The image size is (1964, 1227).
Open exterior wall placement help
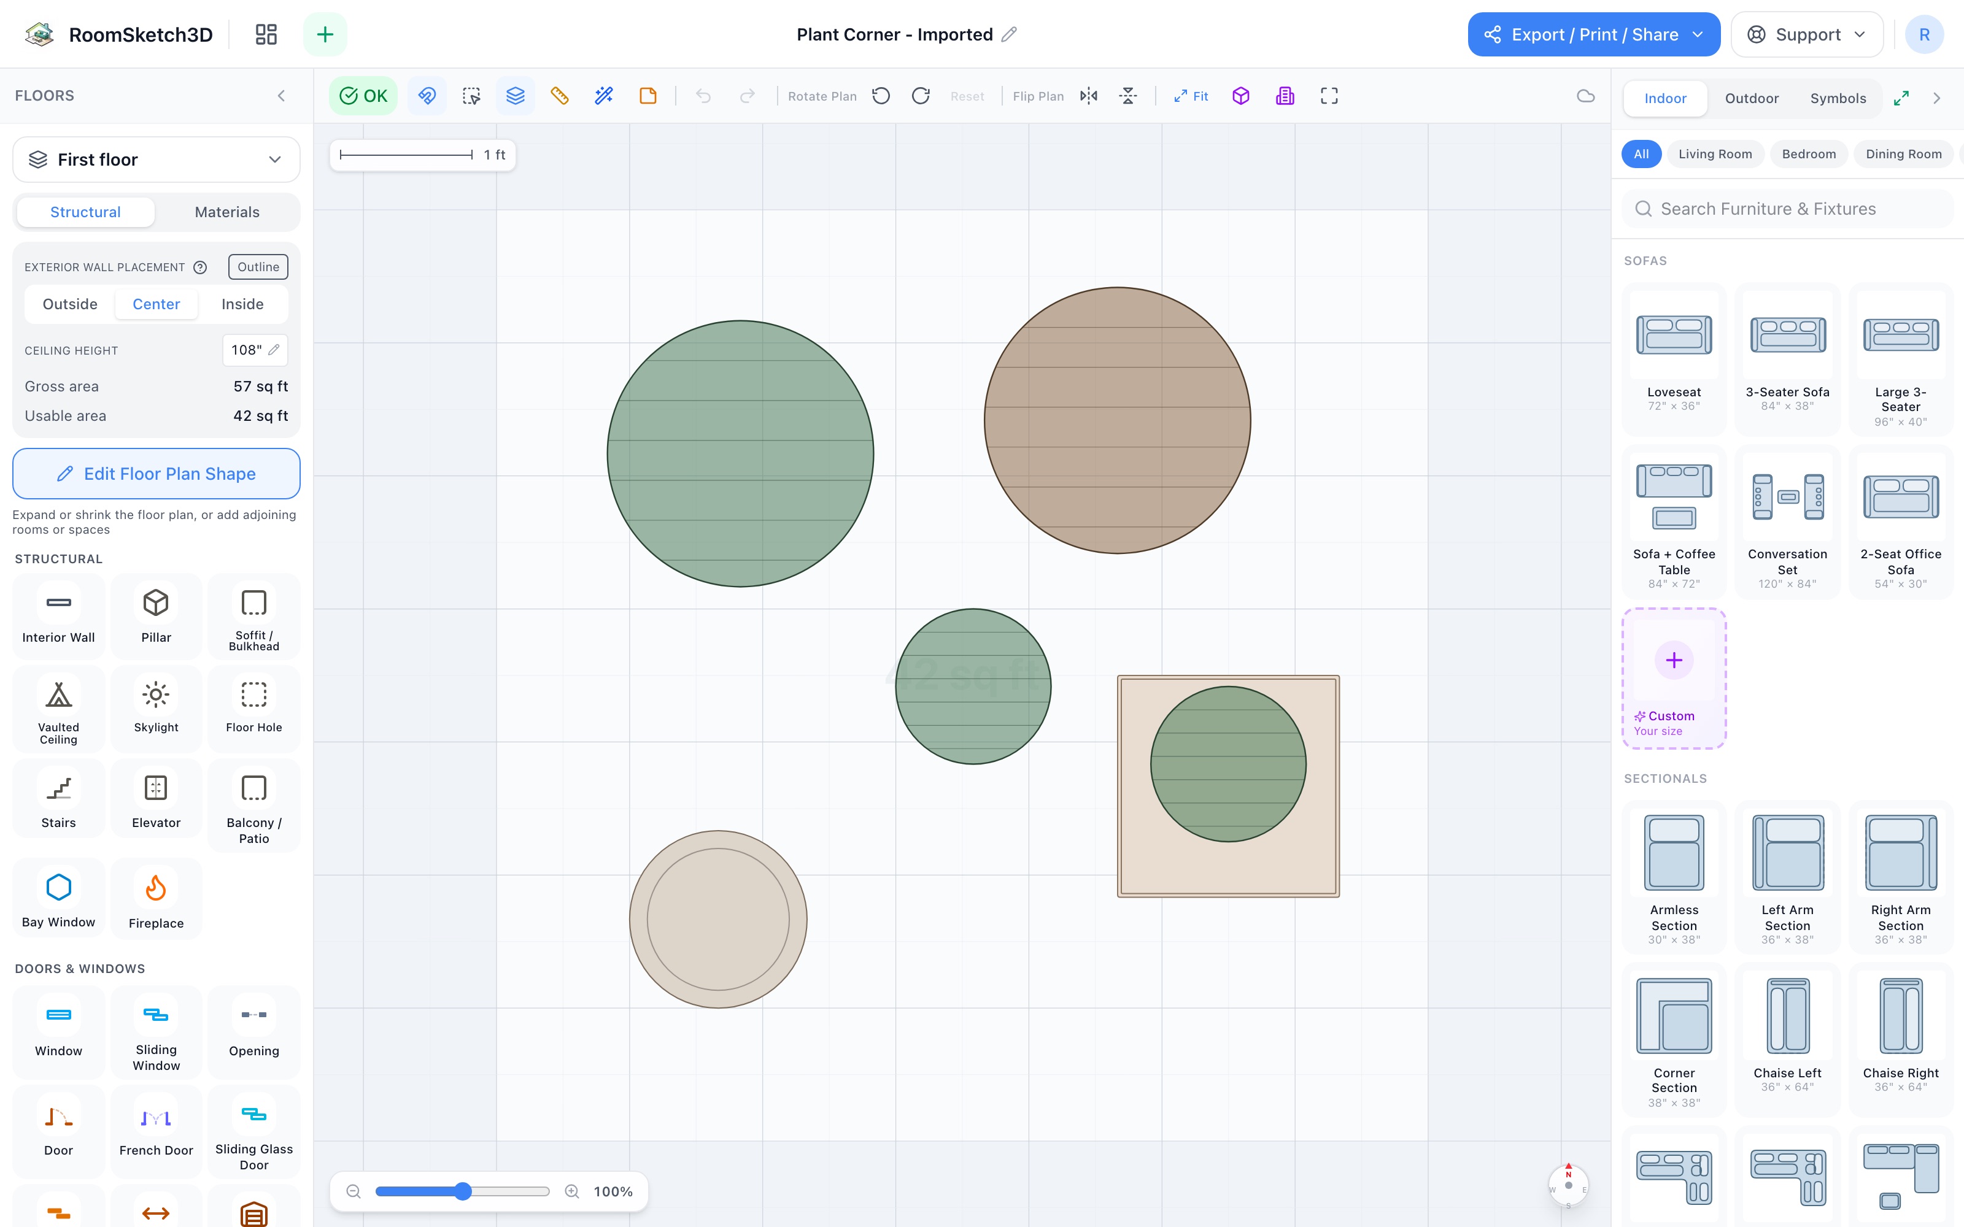201,267
